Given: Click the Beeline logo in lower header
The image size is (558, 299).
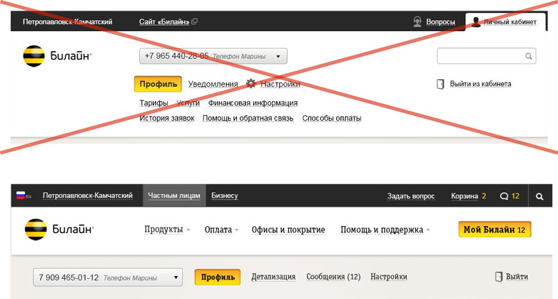Looking at the screenshot, I should (x=59, y=230).
